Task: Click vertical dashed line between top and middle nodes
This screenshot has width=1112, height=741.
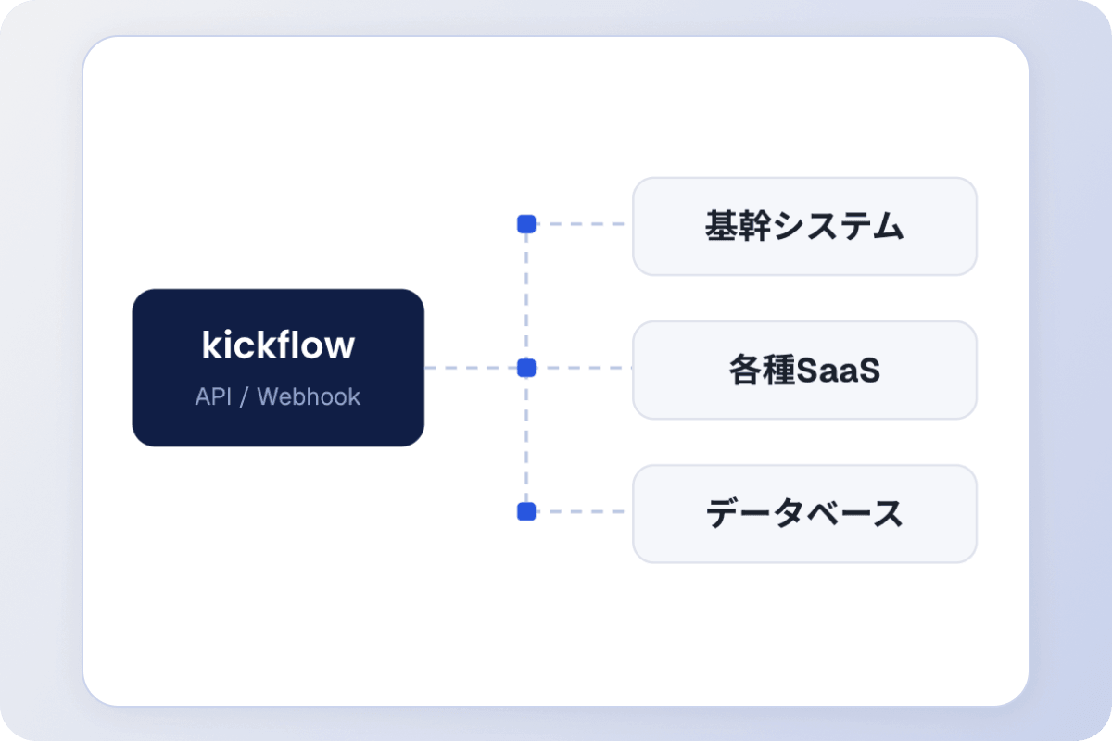Action: click(x=526, y=296)
